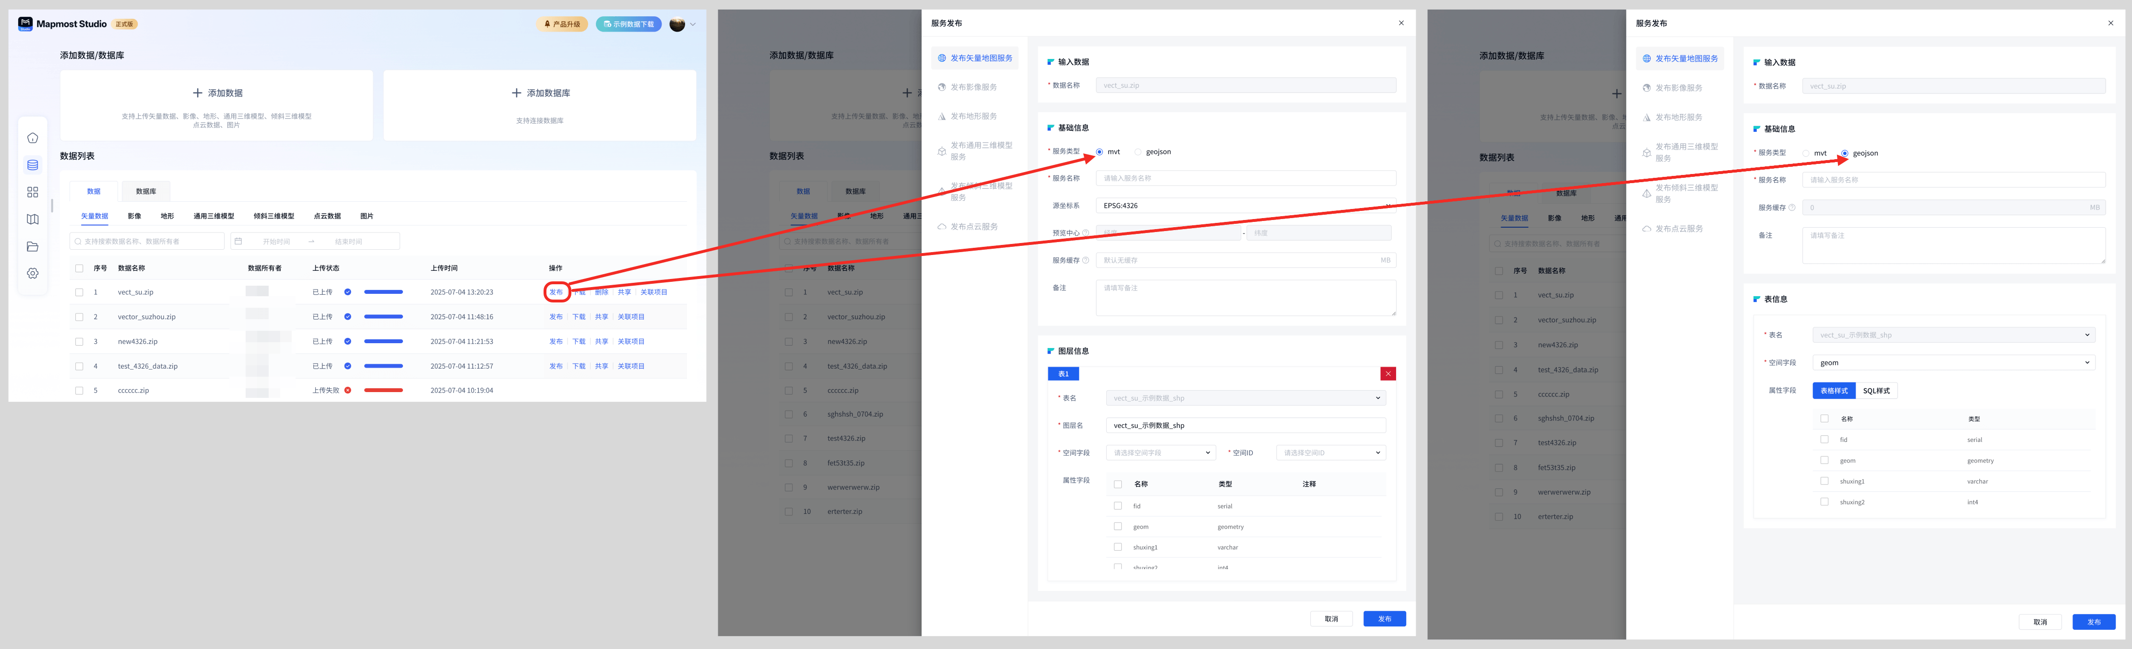Click the folded map sidebar icon

32,219
